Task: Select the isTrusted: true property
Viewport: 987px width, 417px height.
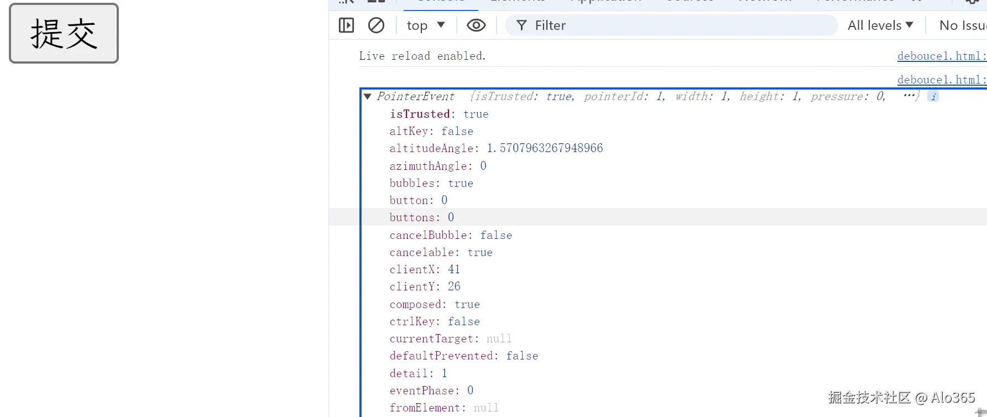Action: [x=439, y=114]
